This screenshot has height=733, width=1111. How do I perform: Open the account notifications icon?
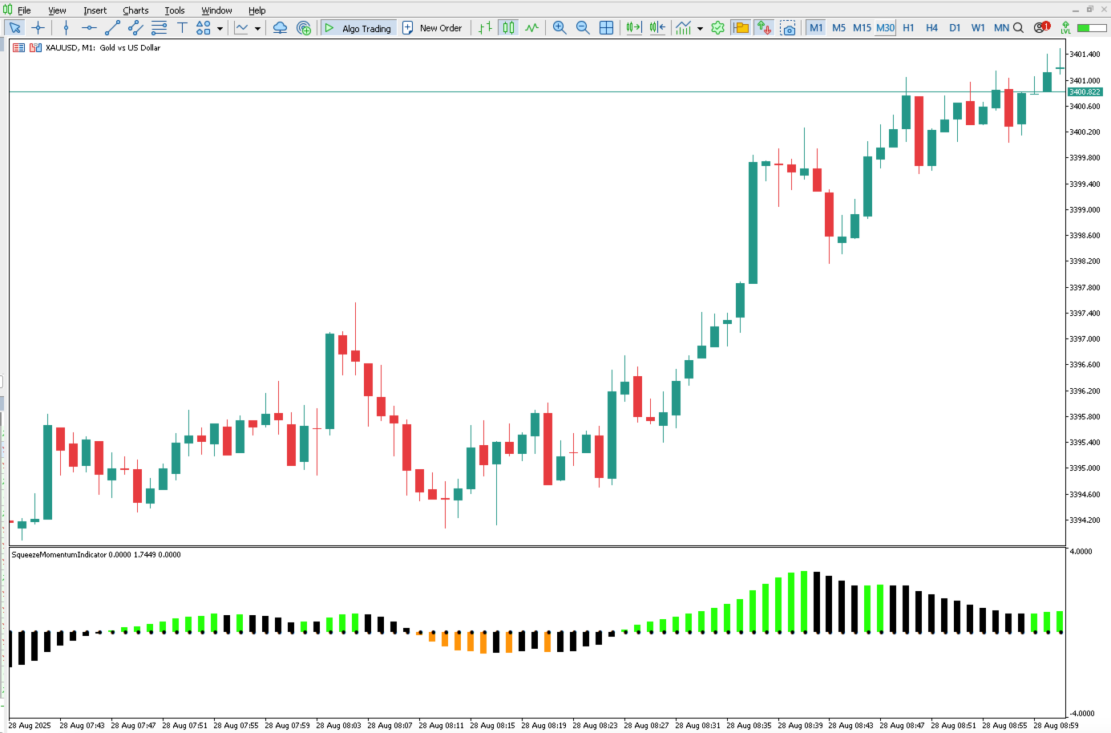1041,27
